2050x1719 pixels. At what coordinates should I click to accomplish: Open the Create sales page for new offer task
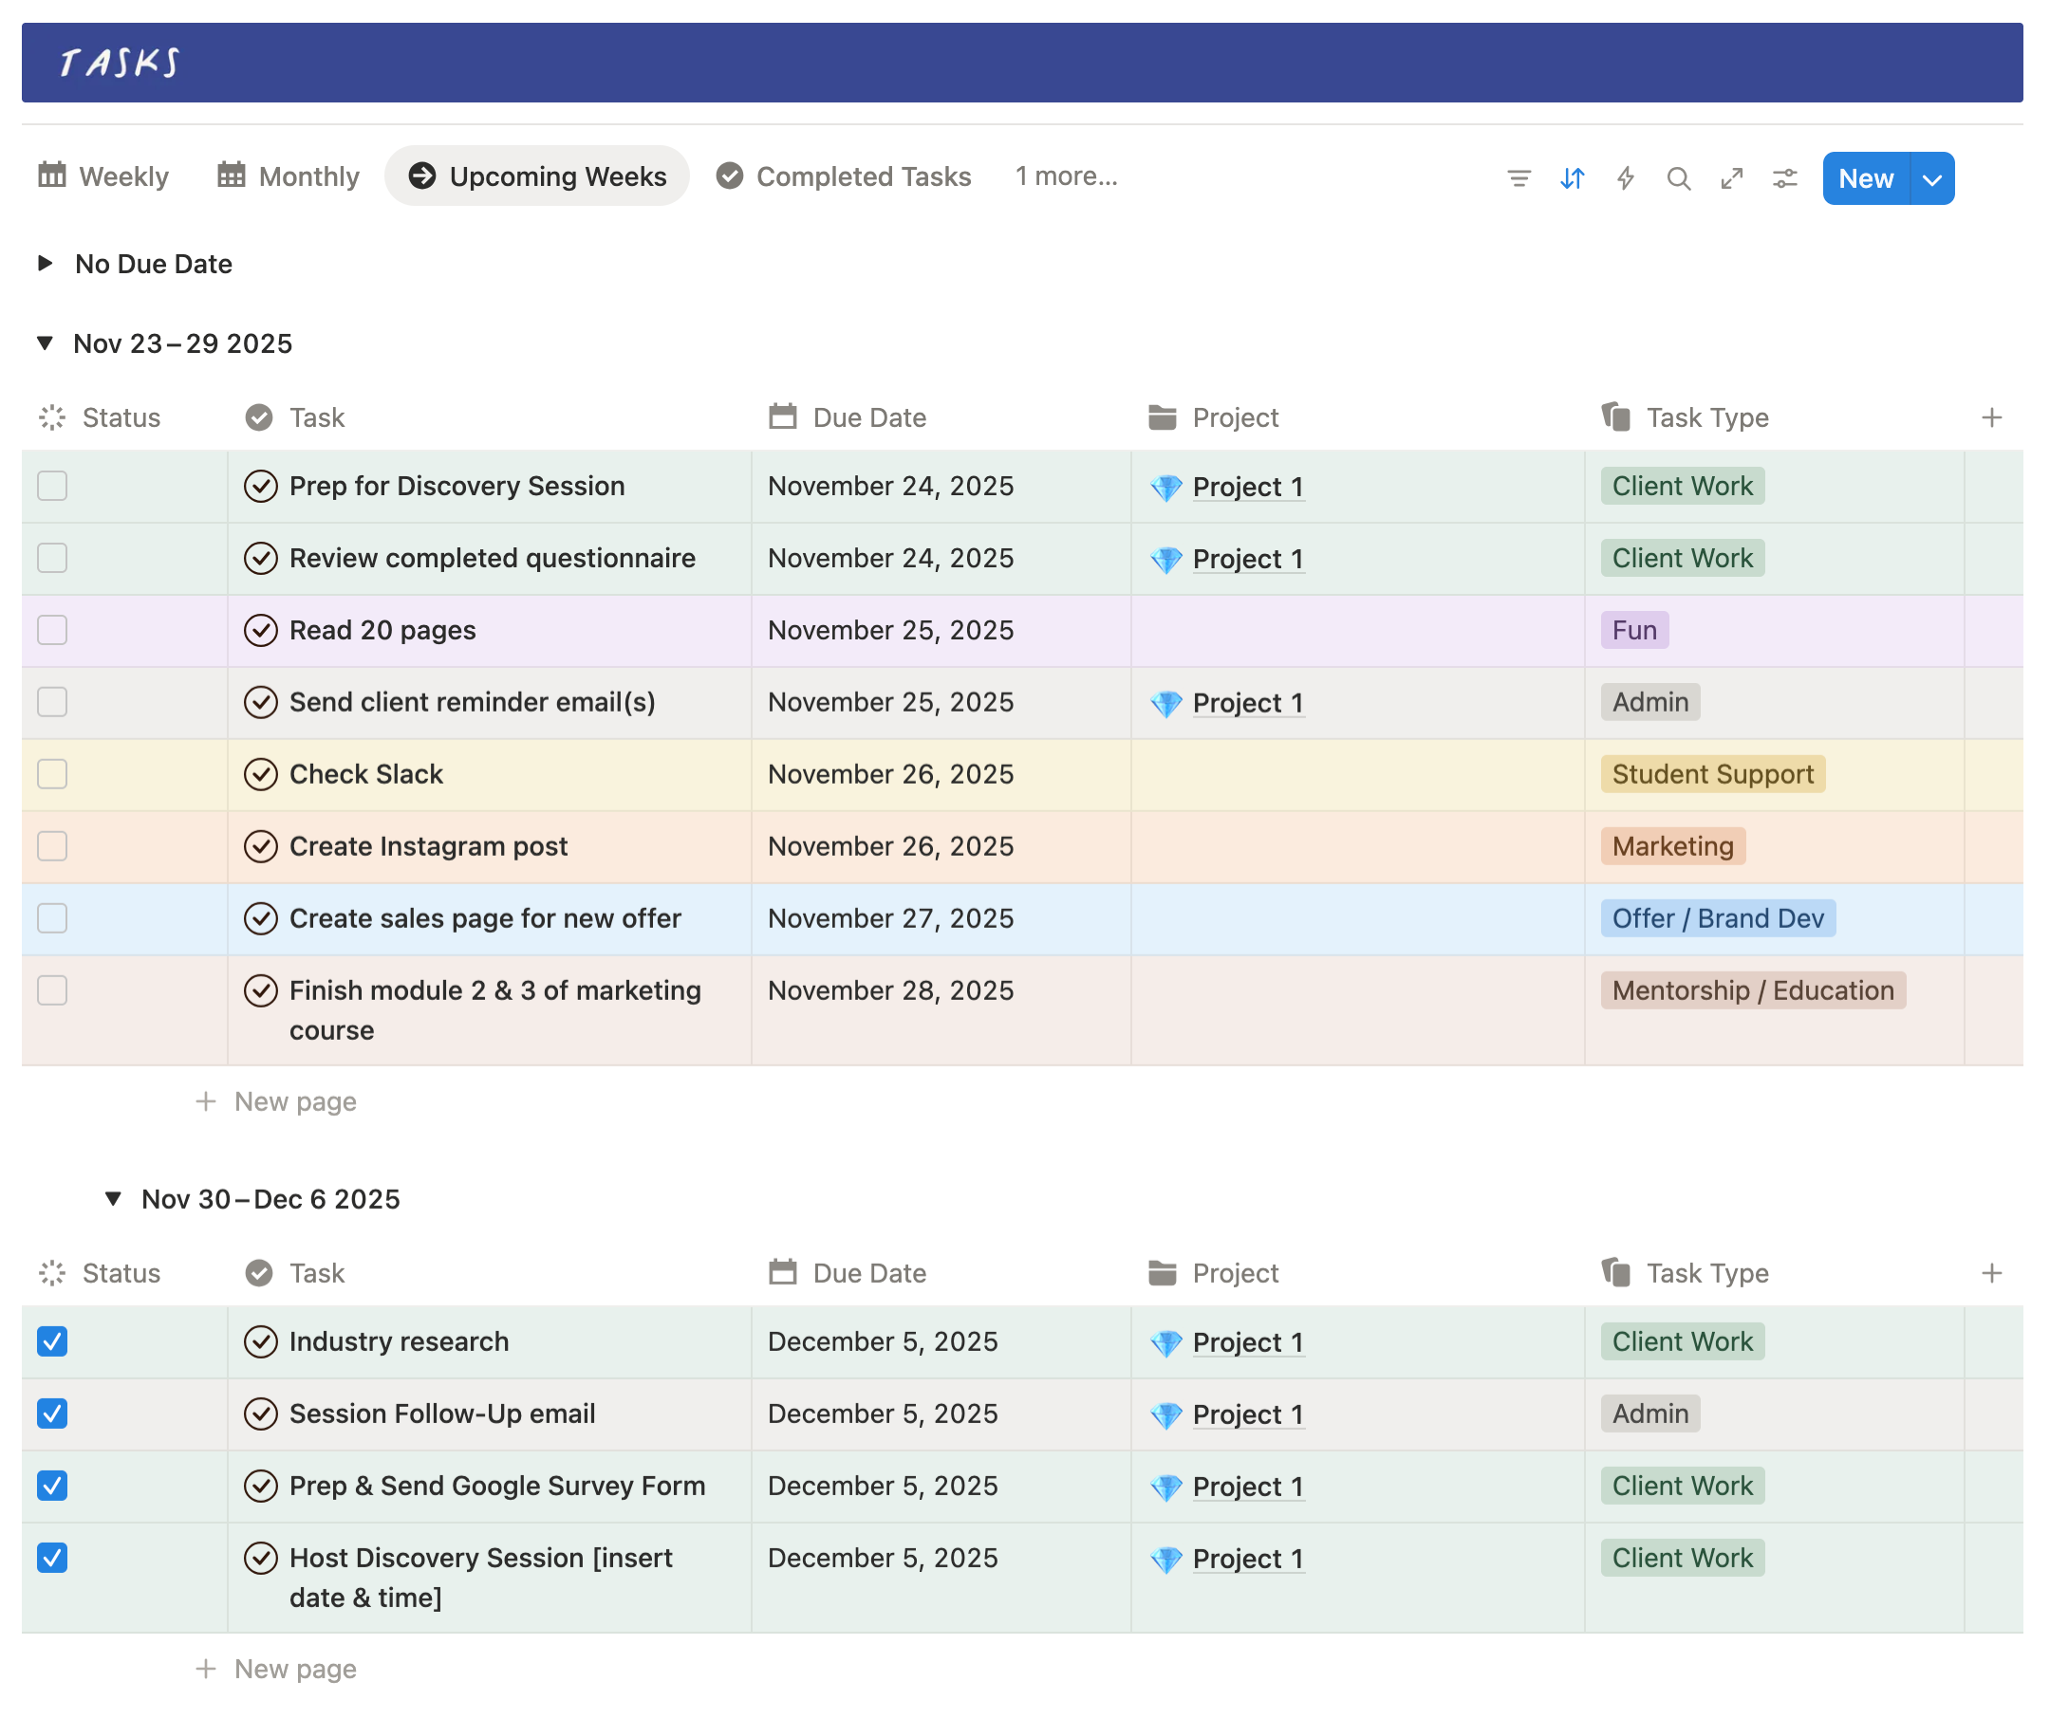point(485,919)
